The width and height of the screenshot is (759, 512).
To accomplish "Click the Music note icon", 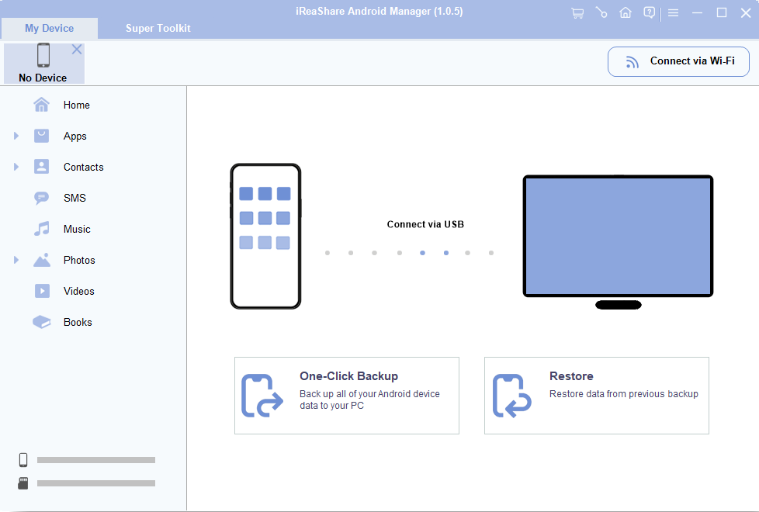I will [x=42, y=228].
